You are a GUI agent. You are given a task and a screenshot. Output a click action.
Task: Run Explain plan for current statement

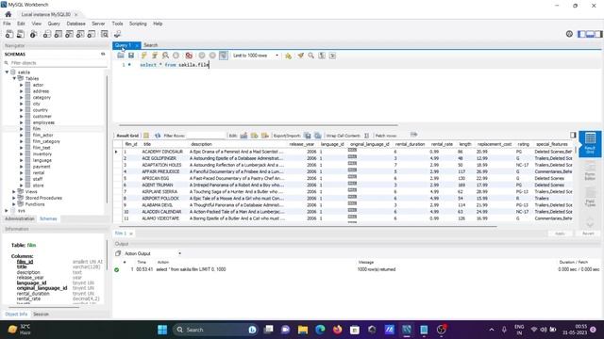165,56
